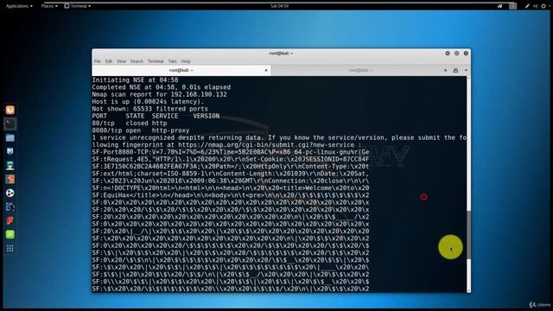Open the red F-shaped dock icon
Viewport: 553px width, 311px height.
[x=10, y=221]
